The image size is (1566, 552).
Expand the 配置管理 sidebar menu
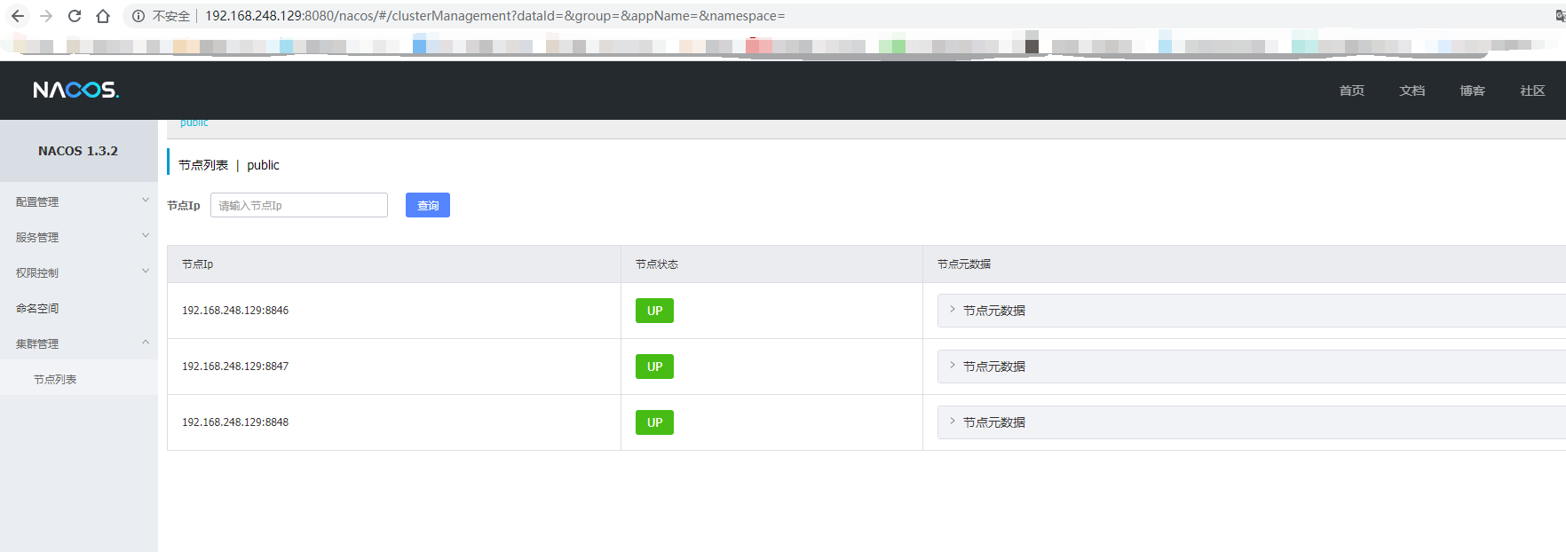point(79,201)
